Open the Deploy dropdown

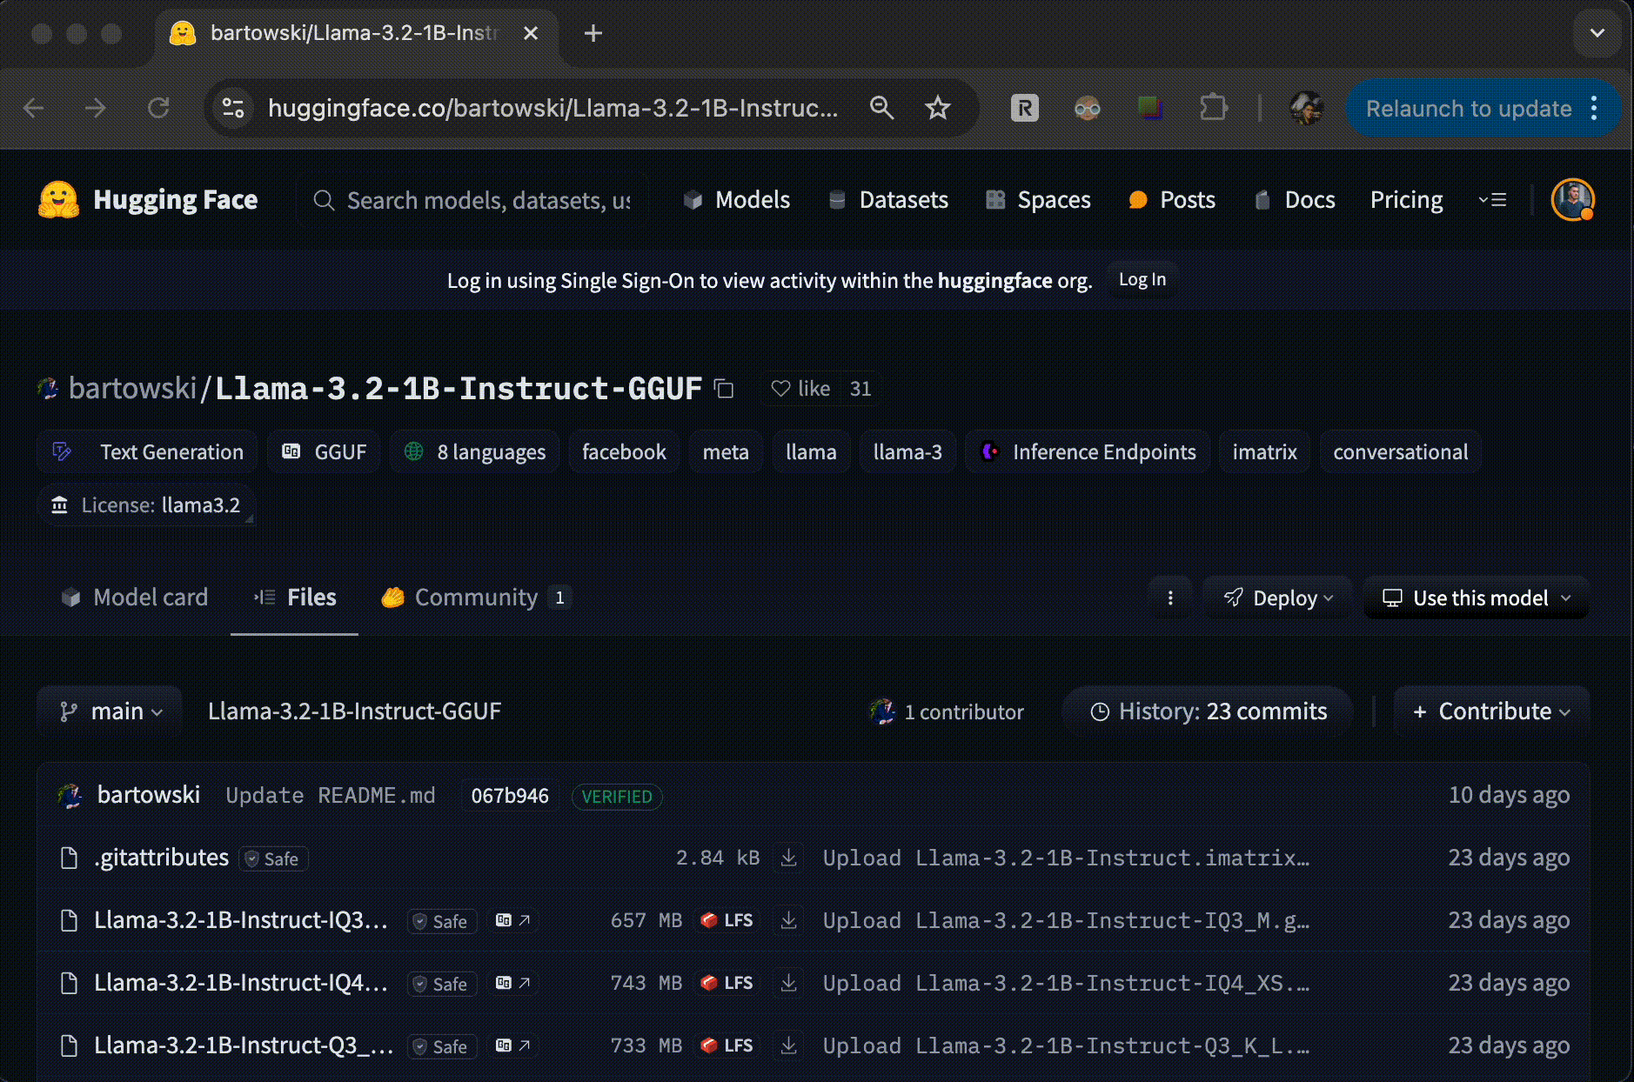1278,598
